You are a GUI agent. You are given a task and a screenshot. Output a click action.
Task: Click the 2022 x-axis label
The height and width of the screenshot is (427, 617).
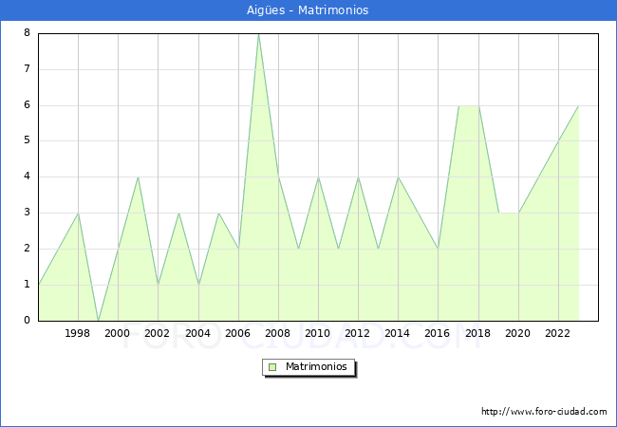pyautogui.click(x=558, y=333)
